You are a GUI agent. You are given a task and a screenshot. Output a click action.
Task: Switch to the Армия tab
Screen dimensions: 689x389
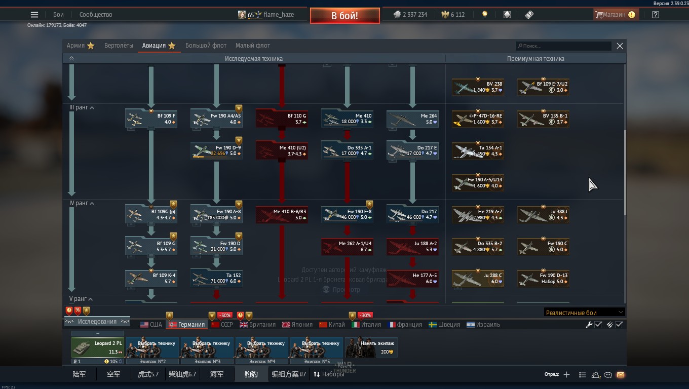(81, 46)
